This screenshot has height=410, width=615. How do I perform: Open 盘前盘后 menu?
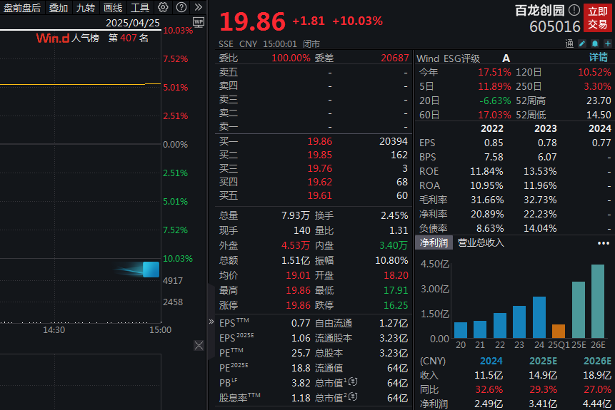tap(22, 8)
